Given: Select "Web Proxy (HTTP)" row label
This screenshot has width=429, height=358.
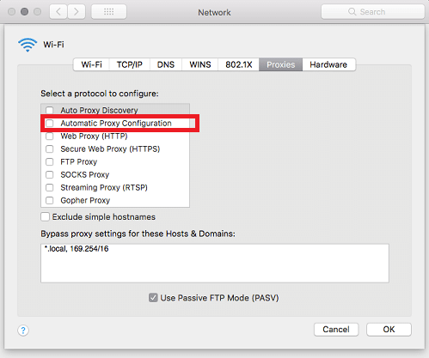Looking at the screenshot, I should (94, 136).
